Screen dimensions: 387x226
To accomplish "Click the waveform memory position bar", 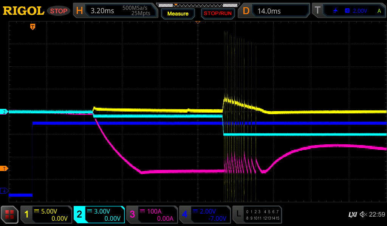I will click(x=197, y=5).
